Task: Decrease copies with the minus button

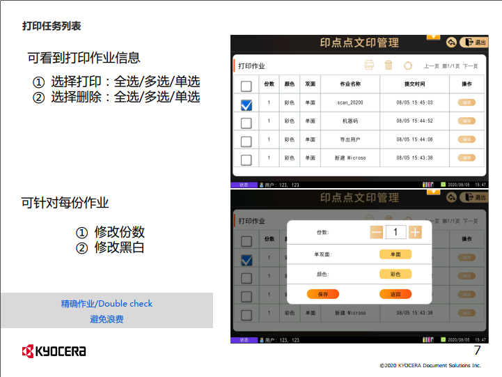Action: [x=376, y=232]
